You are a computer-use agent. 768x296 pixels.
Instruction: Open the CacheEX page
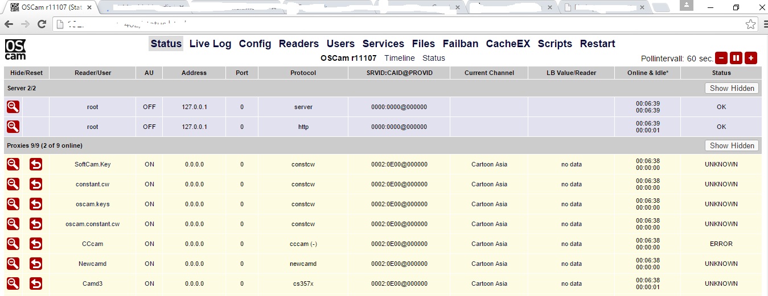(508, 44)
